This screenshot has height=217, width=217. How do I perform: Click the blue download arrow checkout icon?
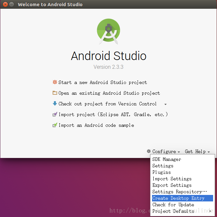coord(55,103)
